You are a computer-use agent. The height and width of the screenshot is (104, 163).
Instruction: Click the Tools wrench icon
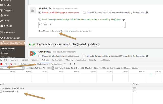coord(2,21)
